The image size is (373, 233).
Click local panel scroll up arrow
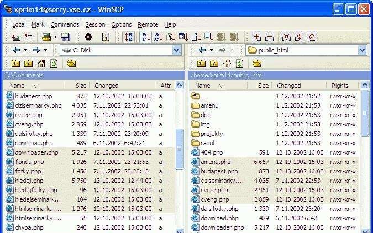point(180,85)
